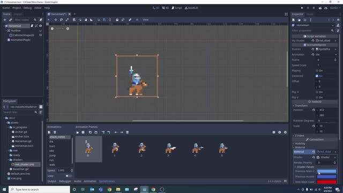Copy selected animation frame icon
Viewport: 343px width, 193px height.
(90, 132)
